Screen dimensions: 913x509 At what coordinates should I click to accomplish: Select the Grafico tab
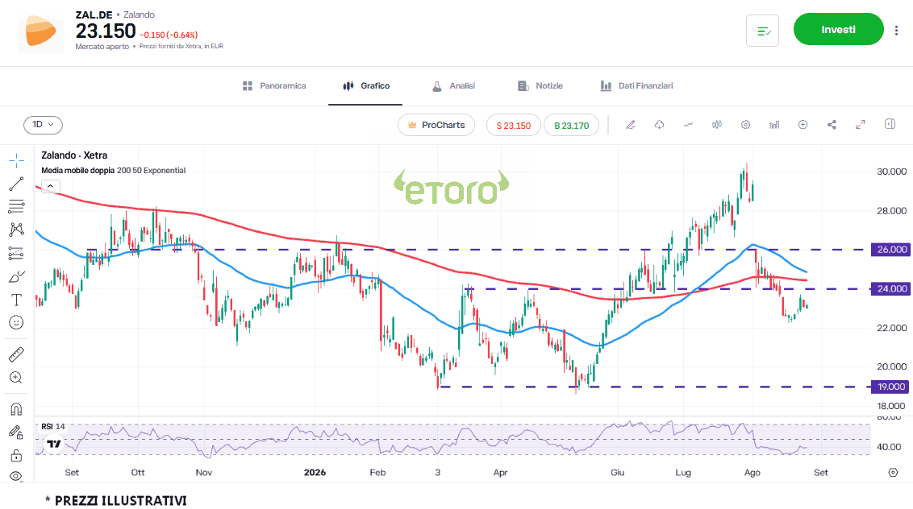point(366,85)
